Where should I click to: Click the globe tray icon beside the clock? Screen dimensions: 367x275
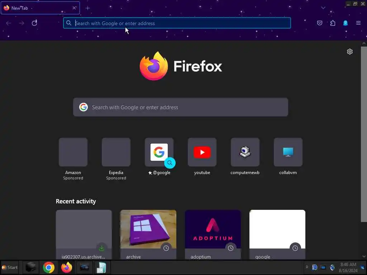point(332,267)
